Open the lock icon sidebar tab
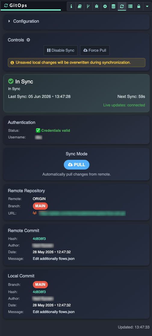This screenshot has width=152, height=336. tap(139, 6)
